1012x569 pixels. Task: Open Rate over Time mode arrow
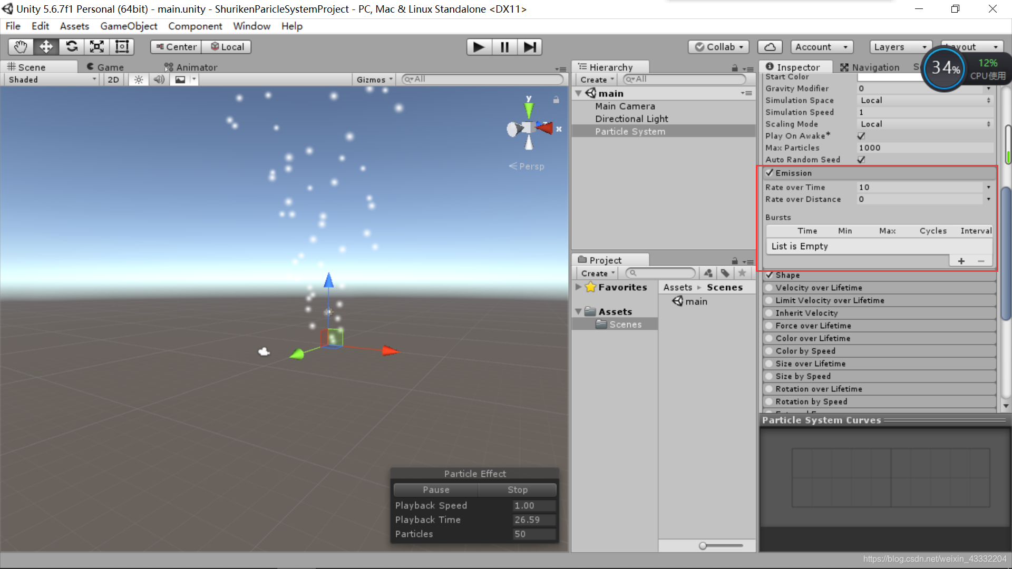tap(989, 187)
